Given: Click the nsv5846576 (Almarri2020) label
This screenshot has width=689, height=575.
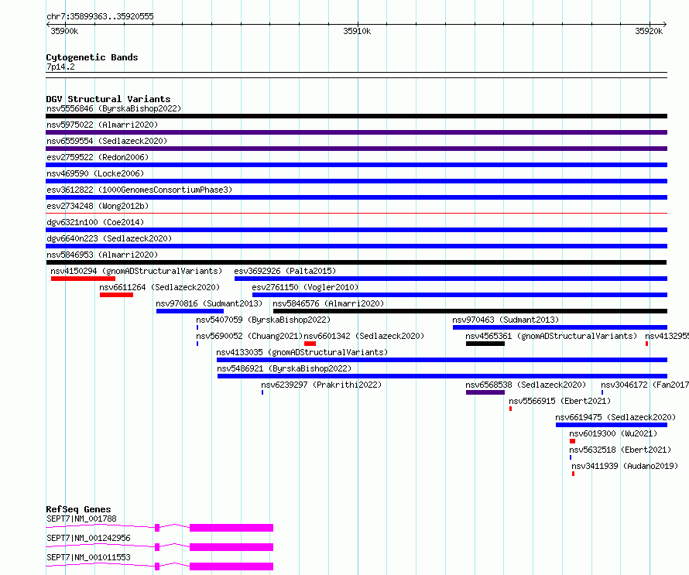Looking at the screenshot, I should (328, 303).
